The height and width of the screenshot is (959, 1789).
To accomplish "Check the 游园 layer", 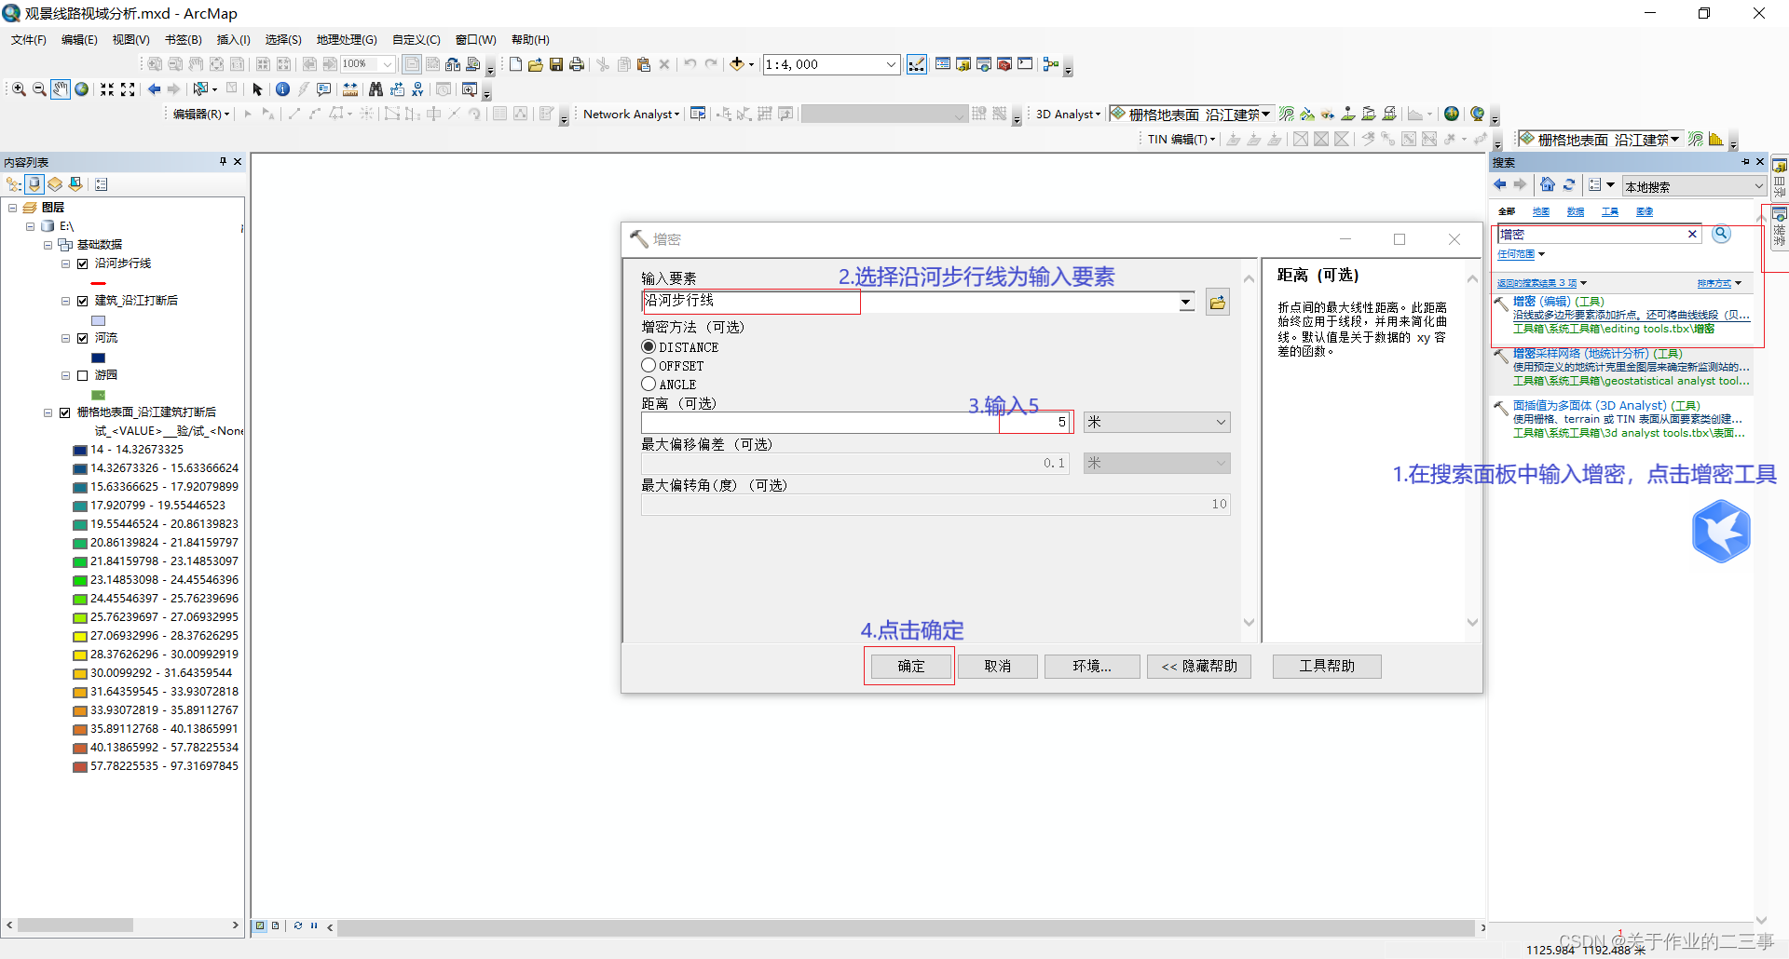I will pos(82,375).
